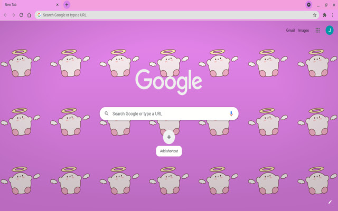Select the New Tab tab
The width and height of the screenshot is (338, 211).
30,5
